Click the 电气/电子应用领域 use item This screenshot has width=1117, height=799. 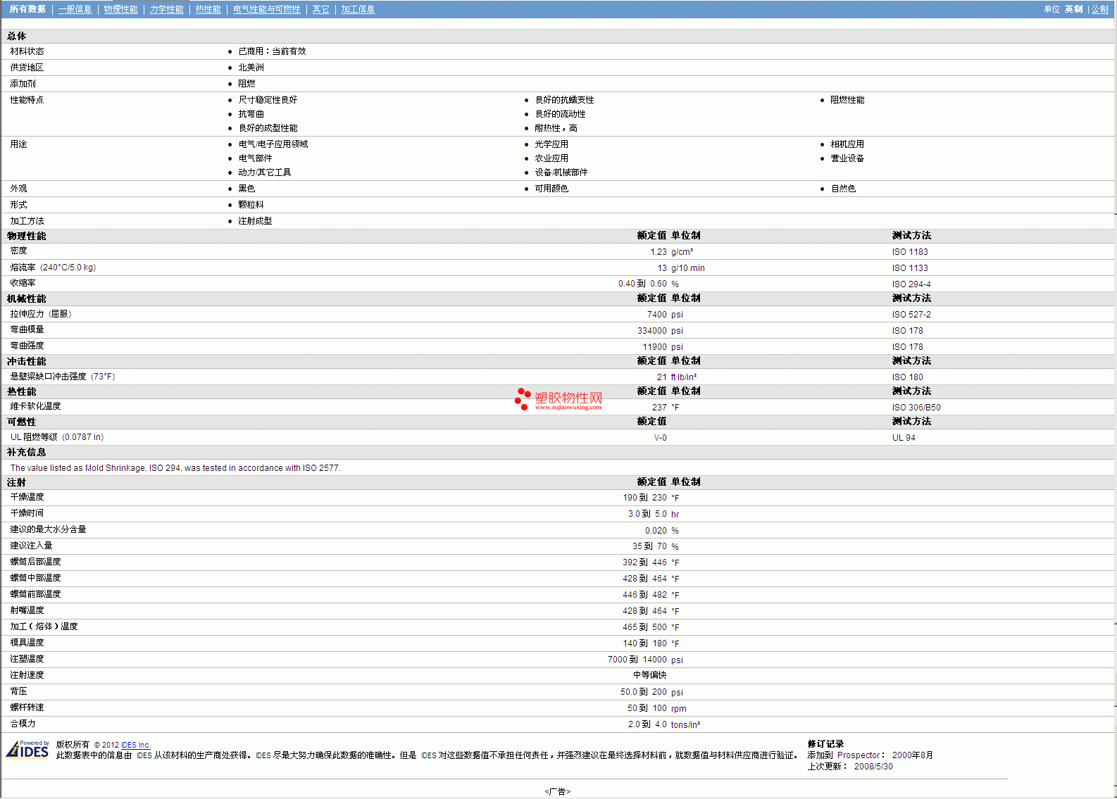(273, 144)
